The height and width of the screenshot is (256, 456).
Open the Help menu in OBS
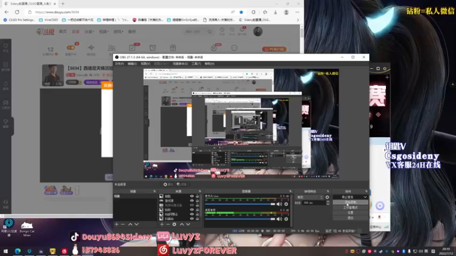point(209,64)
